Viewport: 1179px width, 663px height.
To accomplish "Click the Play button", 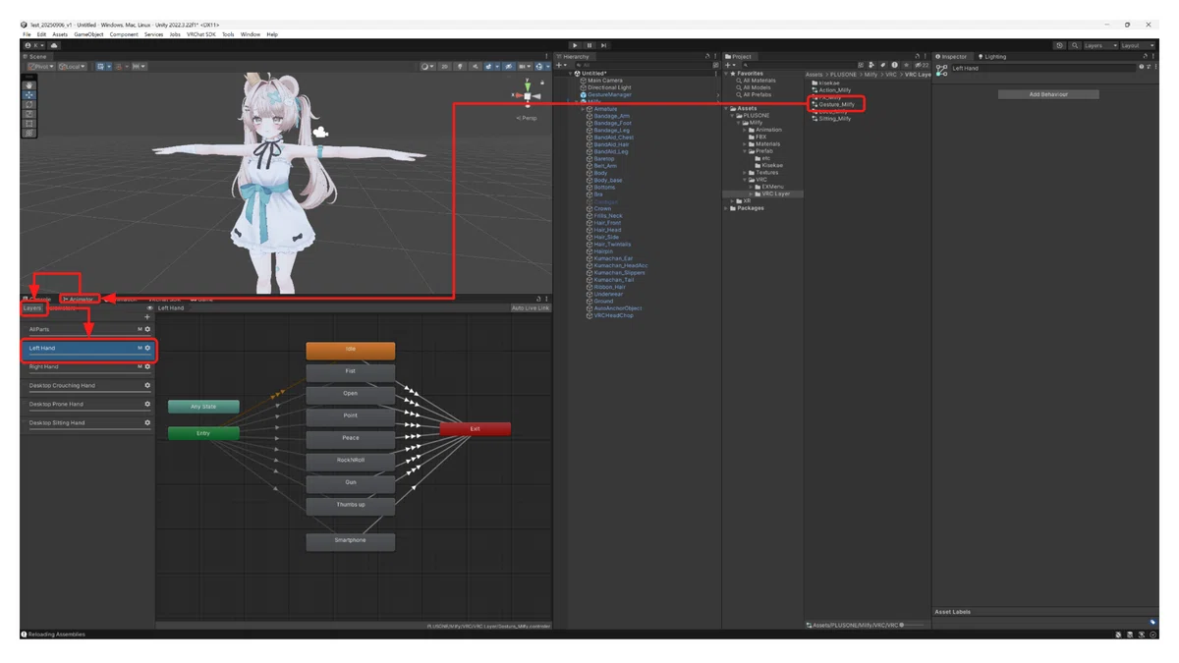I will click(576, 45).
